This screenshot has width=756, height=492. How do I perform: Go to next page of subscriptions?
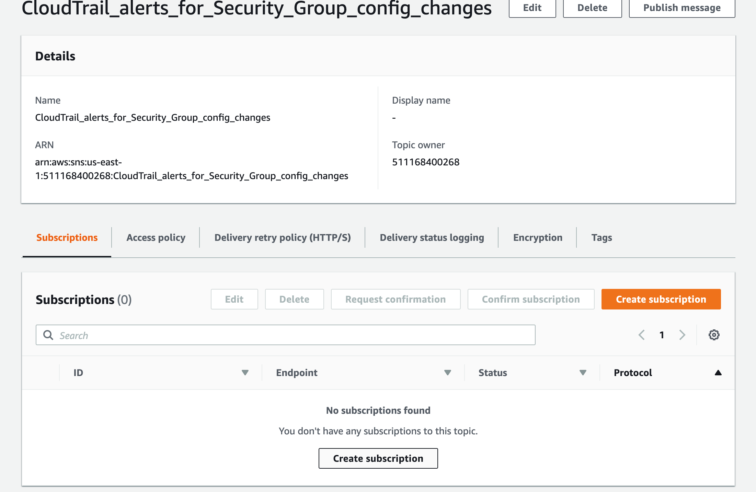point(682,335)
